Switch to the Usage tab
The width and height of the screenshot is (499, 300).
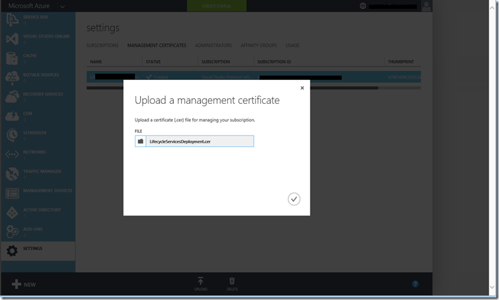(x=292, y=46)
